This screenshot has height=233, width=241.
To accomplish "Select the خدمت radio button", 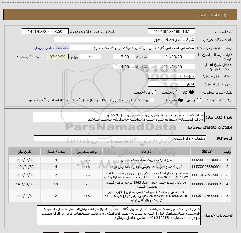I will pos(175,92).
